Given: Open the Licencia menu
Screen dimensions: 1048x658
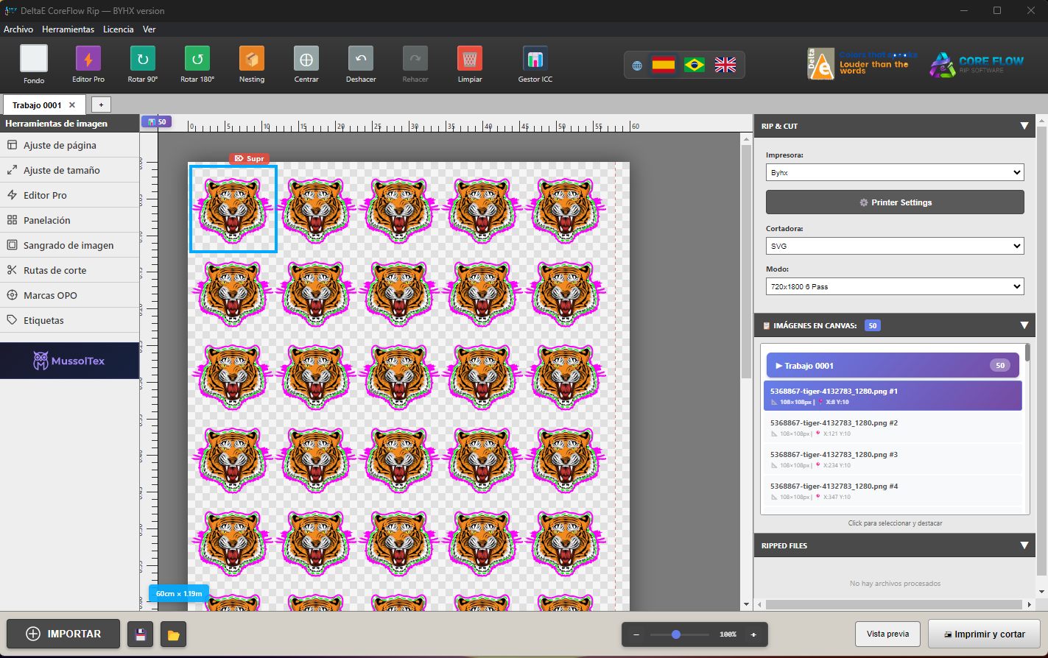Looking at the screenshot, I should point(119,29).
